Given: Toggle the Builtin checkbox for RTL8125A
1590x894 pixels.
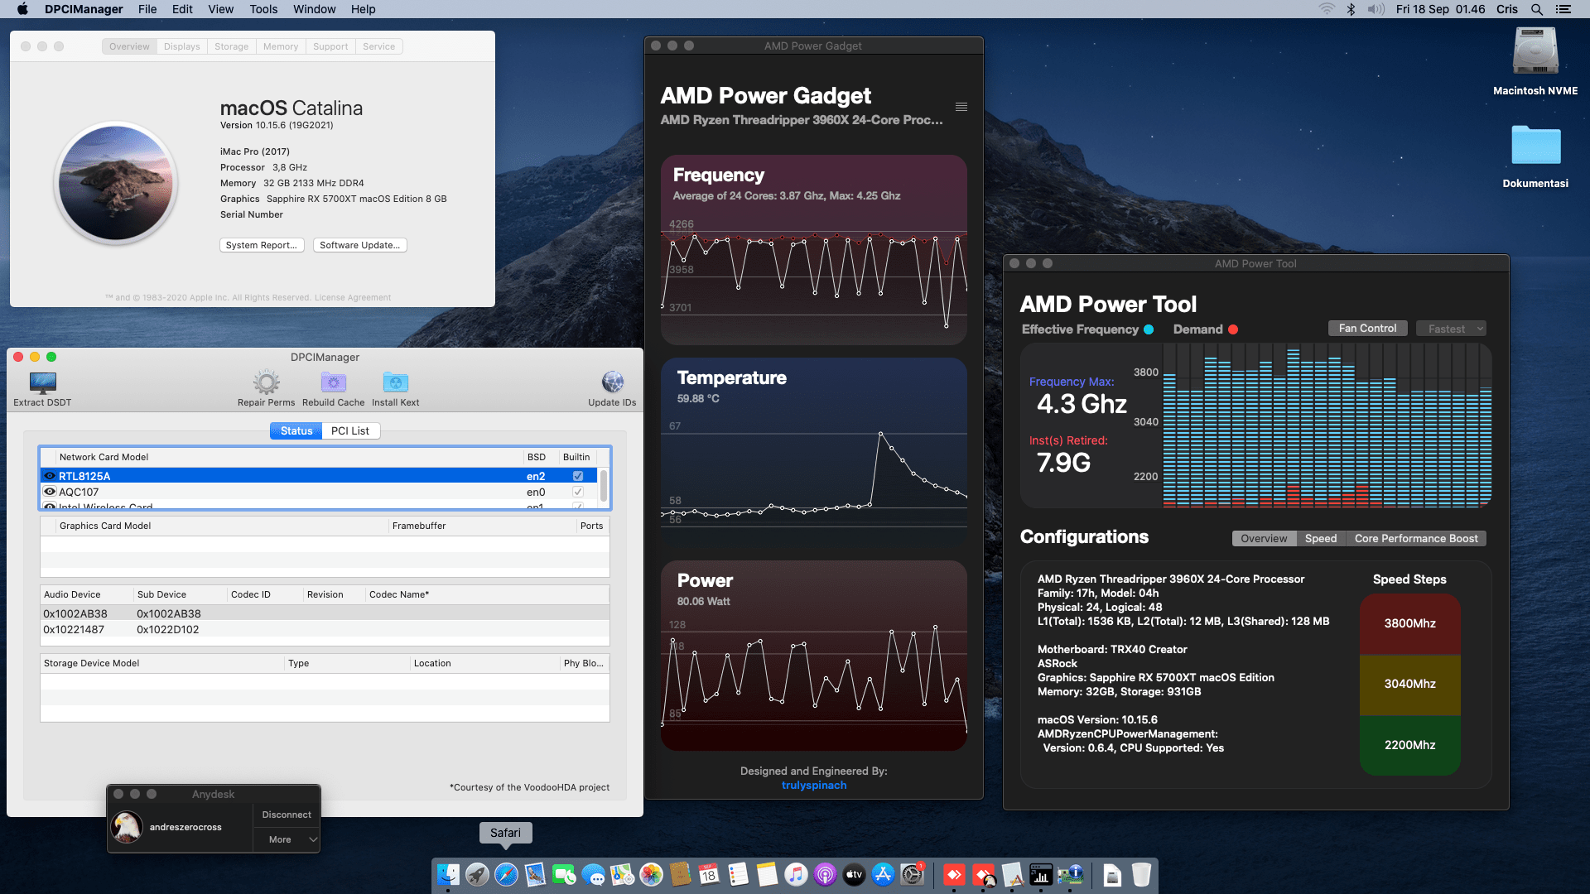Looking at the screenshot, I should (x=577, y=475).
